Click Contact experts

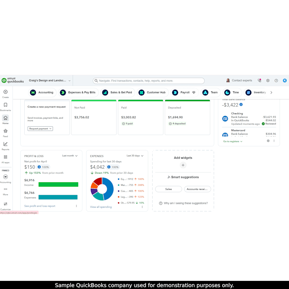239,80
